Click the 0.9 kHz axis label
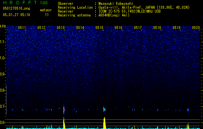Viewport: 203px width, 129px height. coord(3,74)
